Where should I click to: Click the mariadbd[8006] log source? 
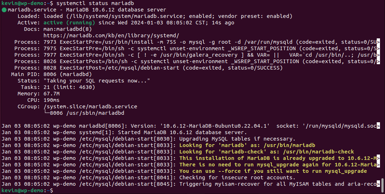[x=103, y=126]
